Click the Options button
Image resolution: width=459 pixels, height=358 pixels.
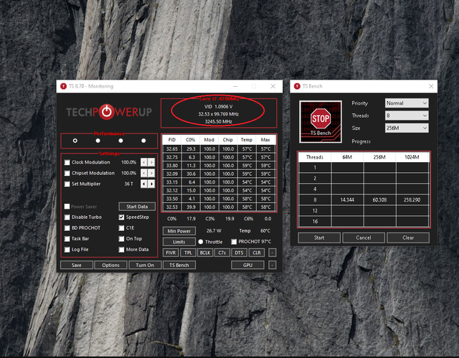(x=110, y=265)
